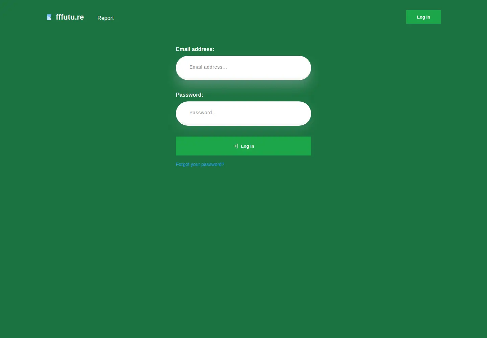The height and width of the screenshot is (338, 487).
Task: Follow the Forgot your password link
Action: pyautogui.click(x=200, y=164)
